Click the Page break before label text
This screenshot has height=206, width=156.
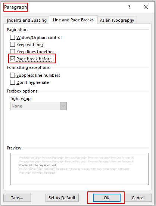[34, 59]
